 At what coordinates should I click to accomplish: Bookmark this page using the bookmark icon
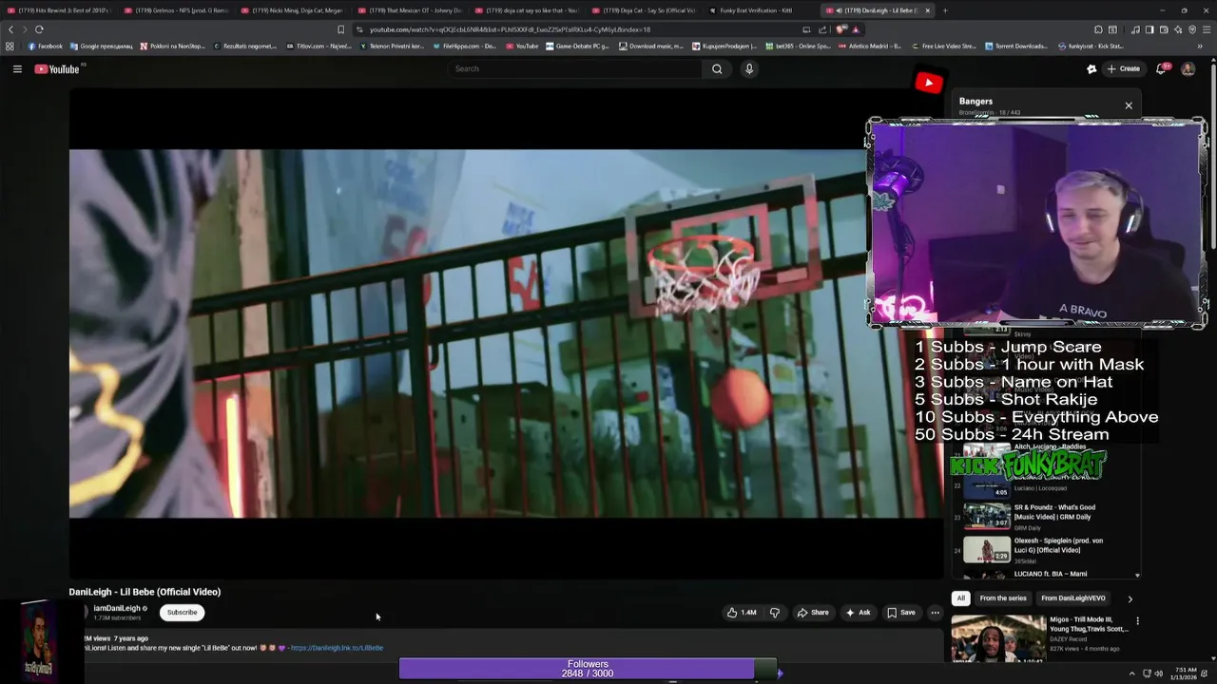tap(340, 29)
